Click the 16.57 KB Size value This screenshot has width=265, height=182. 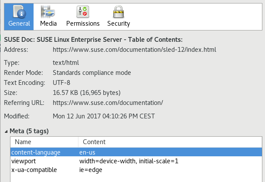tap(86, 93)
